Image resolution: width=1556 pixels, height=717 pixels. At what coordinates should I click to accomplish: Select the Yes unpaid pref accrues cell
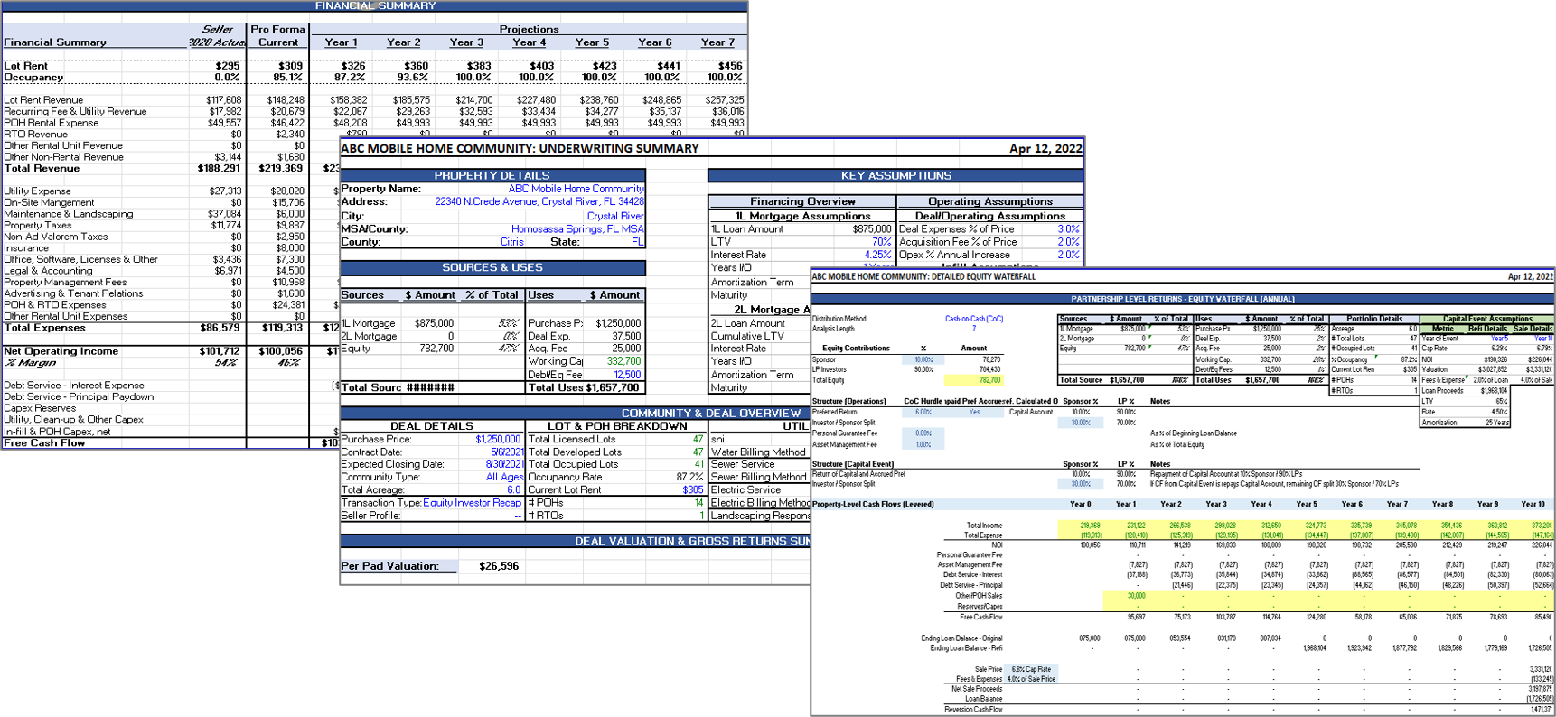click(x=974, y=412)
